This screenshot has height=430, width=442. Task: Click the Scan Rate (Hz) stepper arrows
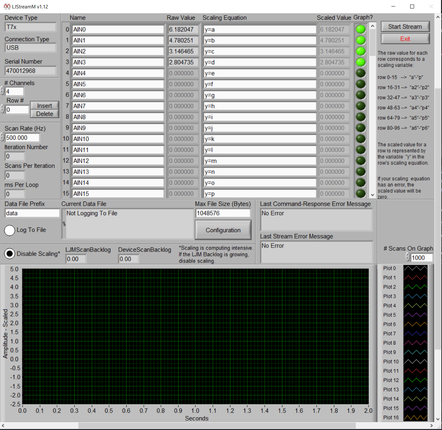click(3, 137)
